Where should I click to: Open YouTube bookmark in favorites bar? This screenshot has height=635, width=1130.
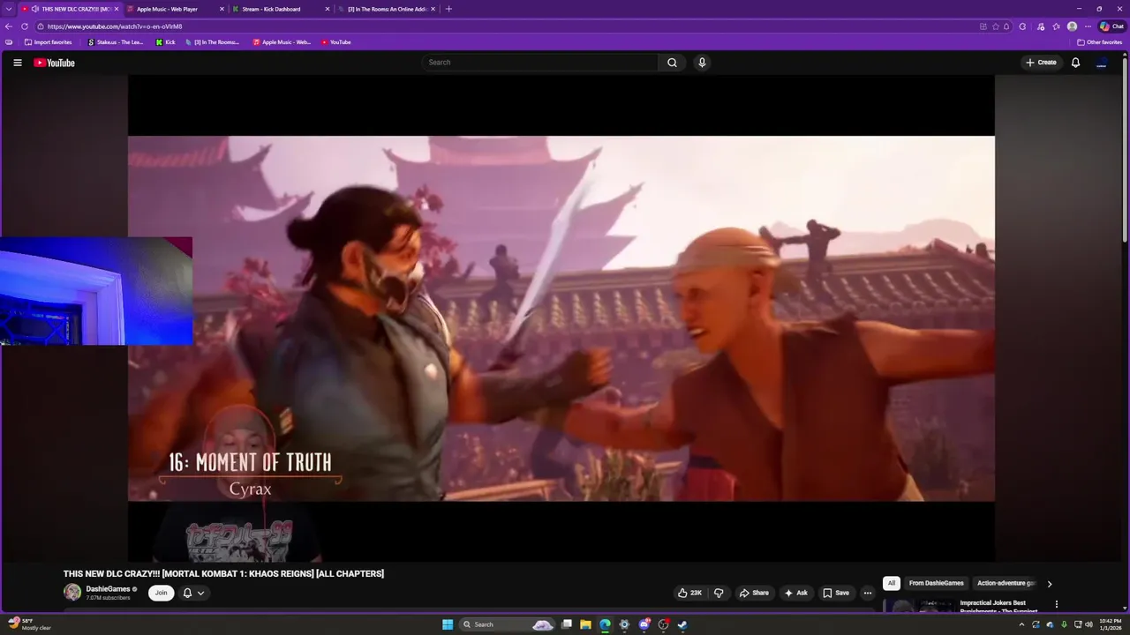pos(336,42)
